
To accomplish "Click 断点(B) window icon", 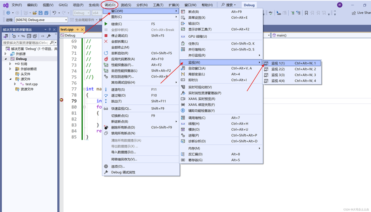I will pos(183,11).
